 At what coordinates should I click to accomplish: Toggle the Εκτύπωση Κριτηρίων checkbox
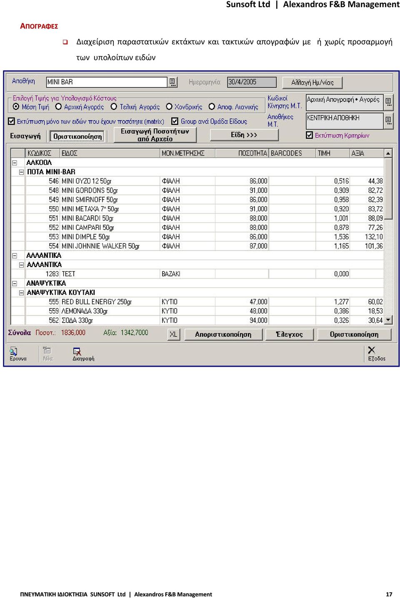309,135
